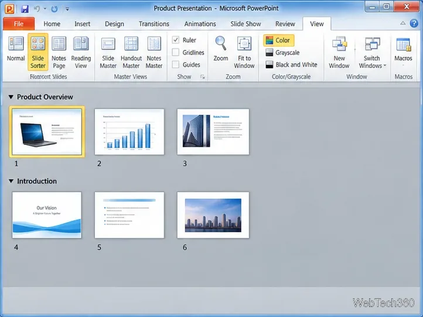
Task: Open the Show group dialog launcher
Action: [203, 77]
